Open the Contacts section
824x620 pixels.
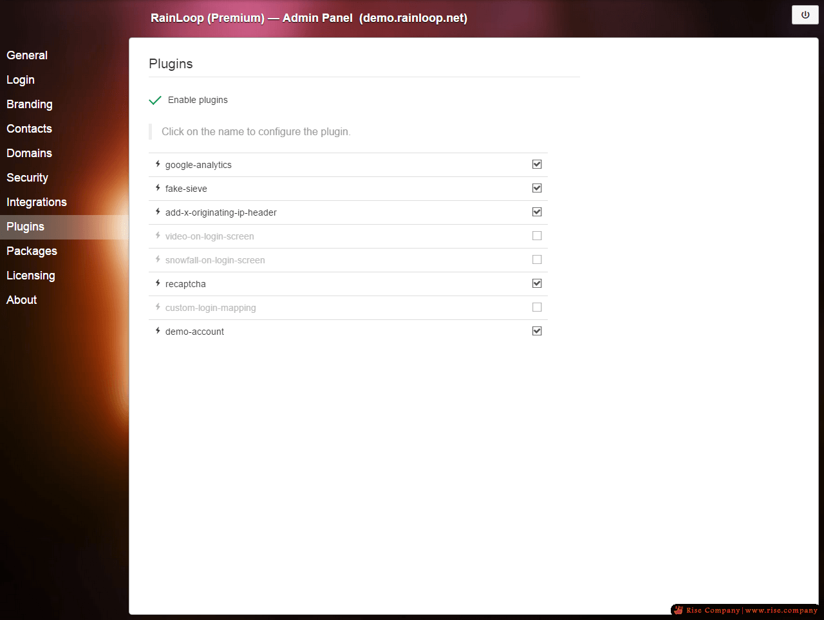[x=64, y=129]
